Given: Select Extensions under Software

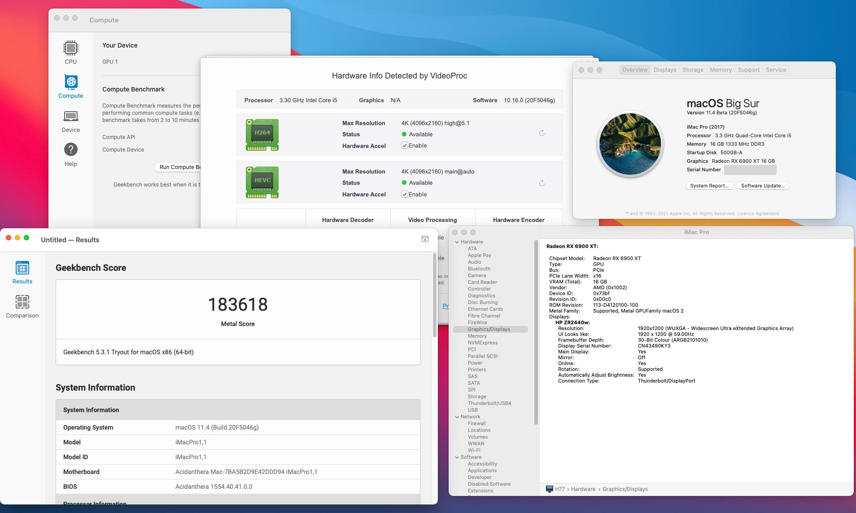Looking at the screenshot, I should 480,491.
